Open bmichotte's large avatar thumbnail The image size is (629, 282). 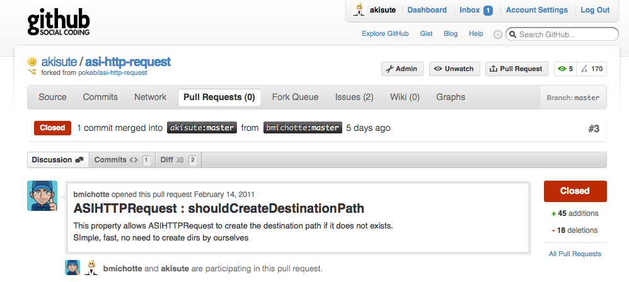click(x=42, y=196)
